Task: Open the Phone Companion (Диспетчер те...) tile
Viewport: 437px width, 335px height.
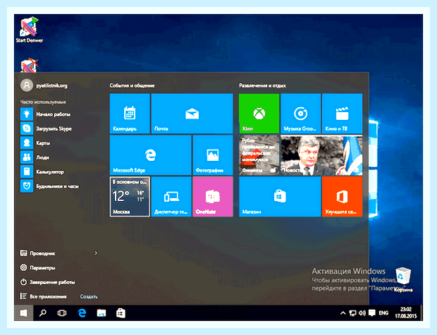Action: 171,197
